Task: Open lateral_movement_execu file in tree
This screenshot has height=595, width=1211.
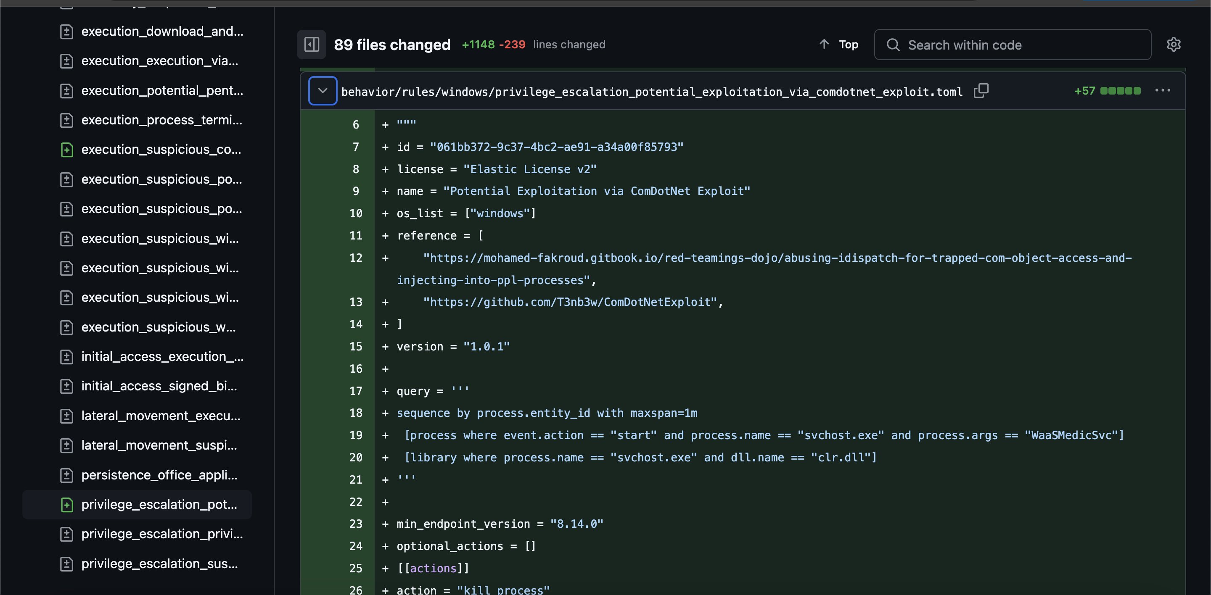Action: (x=160, y=416)
